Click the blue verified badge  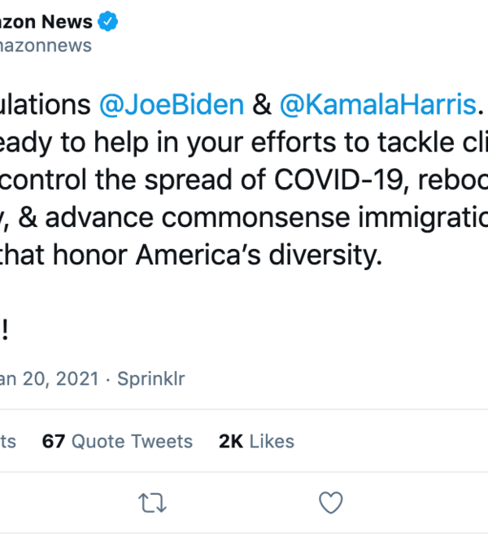pos(107,21)
